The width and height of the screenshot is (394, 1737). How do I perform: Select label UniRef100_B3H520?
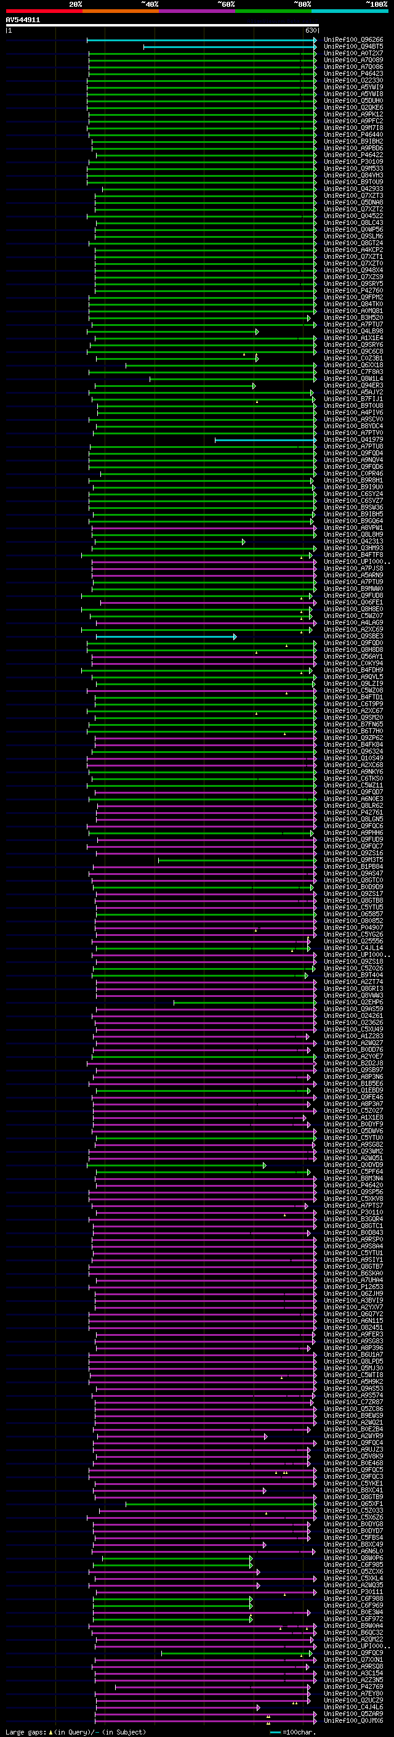[353, 317]
